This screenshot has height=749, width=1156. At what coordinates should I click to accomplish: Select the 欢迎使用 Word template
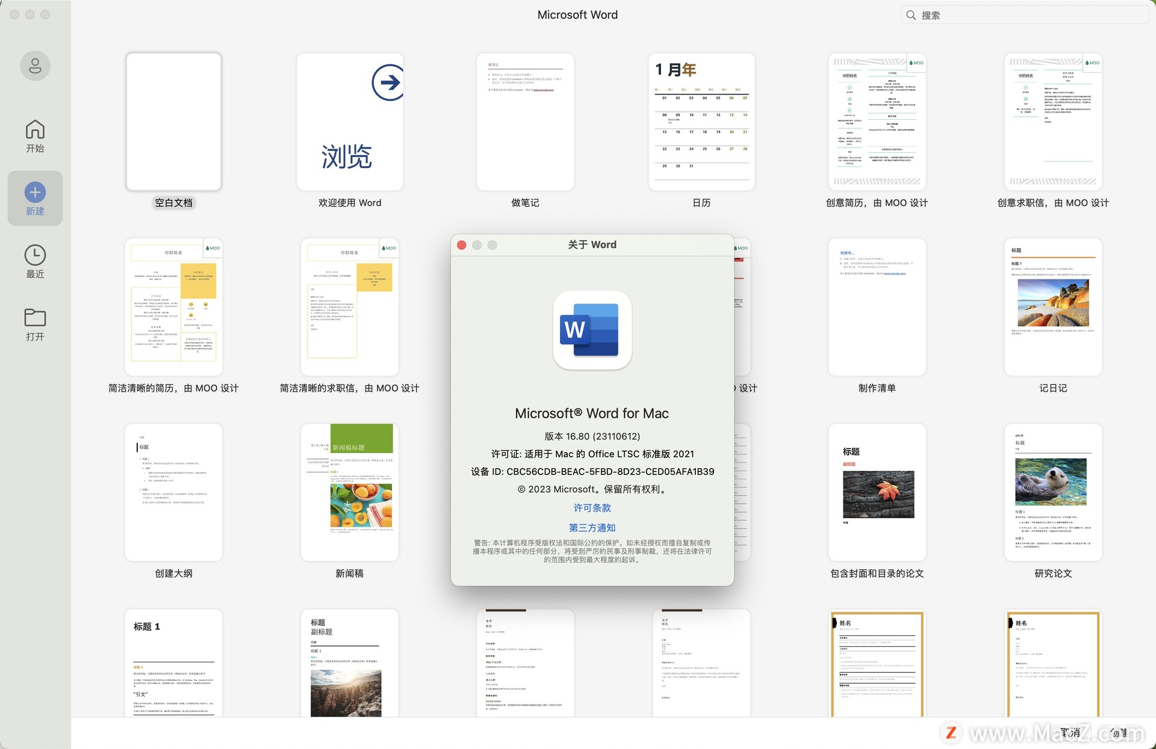pyautogui.click(x=350, y=122)
